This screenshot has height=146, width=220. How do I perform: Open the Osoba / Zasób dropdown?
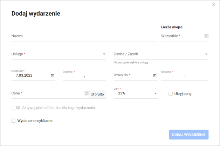click(206, 54)
